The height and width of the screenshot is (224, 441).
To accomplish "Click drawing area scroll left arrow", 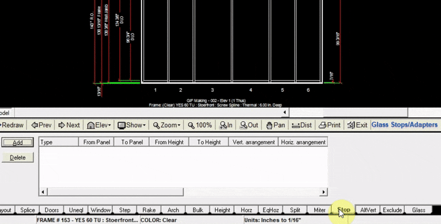I will click(x=284, y=113).
